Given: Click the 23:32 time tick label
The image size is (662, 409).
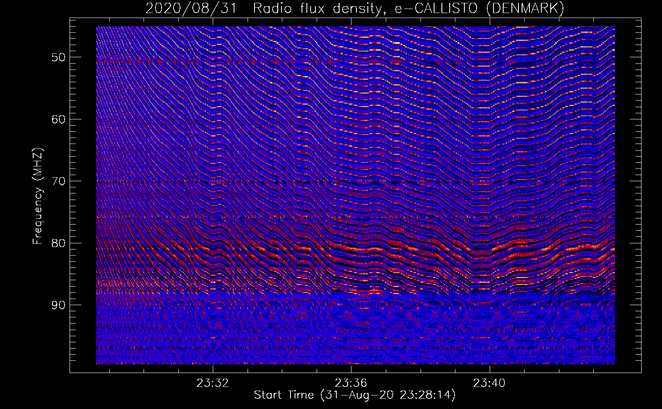Looking at the screenshot, I should (213, 383).
